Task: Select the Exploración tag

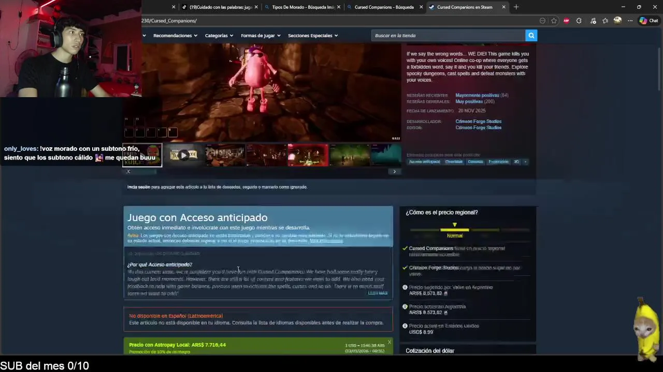Action: click(498, 162)
